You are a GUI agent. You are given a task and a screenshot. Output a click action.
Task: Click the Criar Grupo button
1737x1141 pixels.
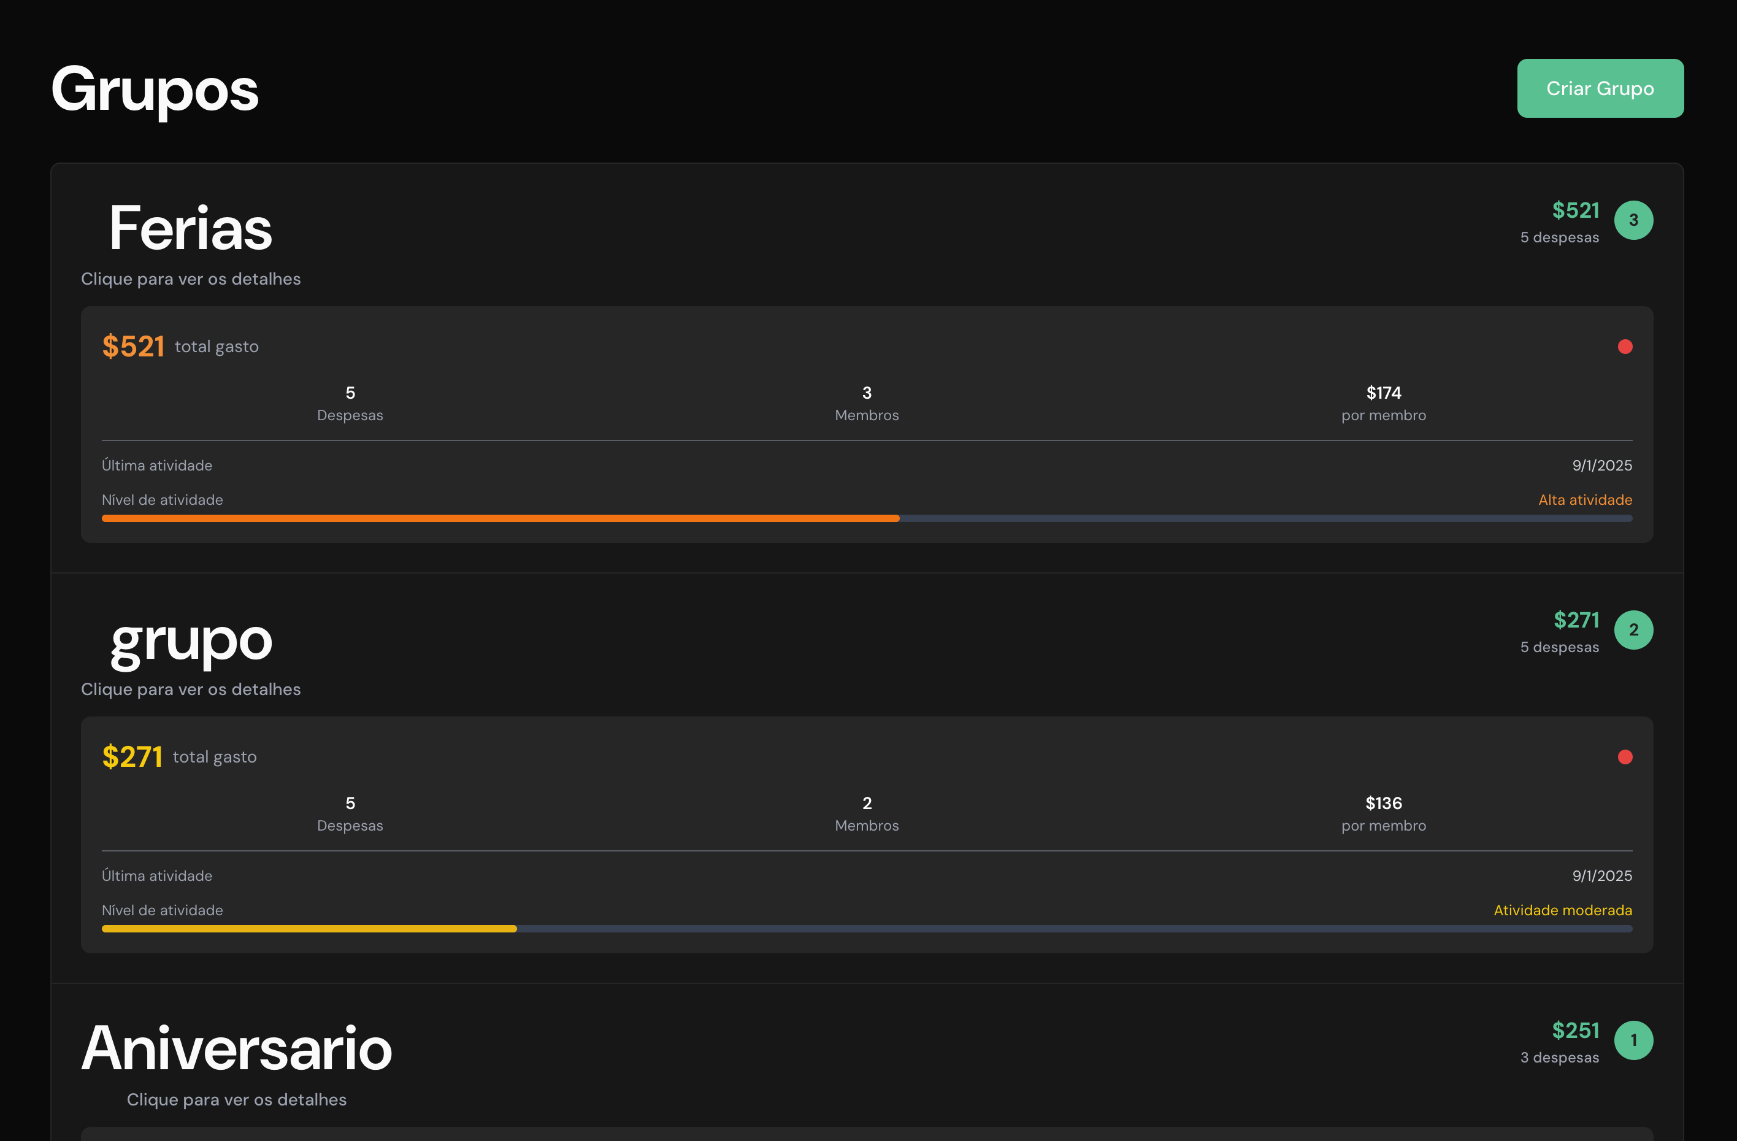pos(1600,88)
